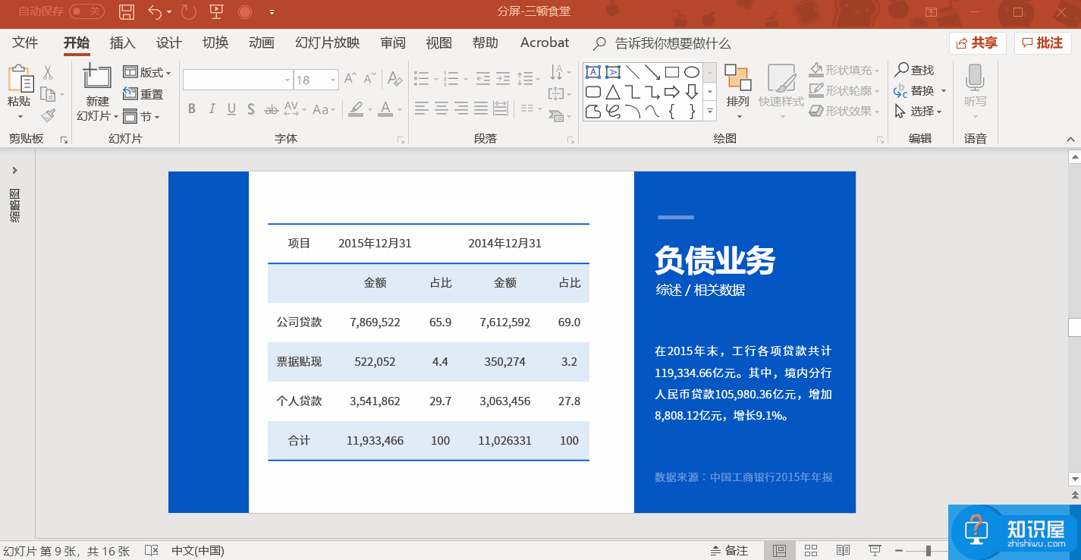The width and height of the screenshot is (1081, 560).
Task: Click the Find (查找) magnifier
Action: 914,70
